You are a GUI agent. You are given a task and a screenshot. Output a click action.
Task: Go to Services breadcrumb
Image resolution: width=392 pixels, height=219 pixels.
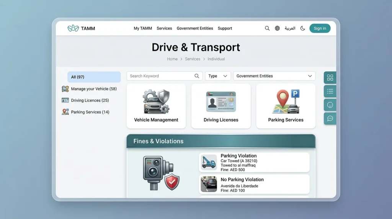[x=193, y=59]
